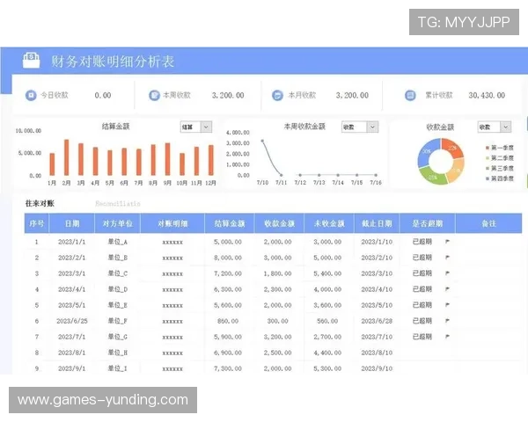The image size is (528, 422).
Task: Click the 7/10 data point on the line chart
Action: (x=262, y=141)
